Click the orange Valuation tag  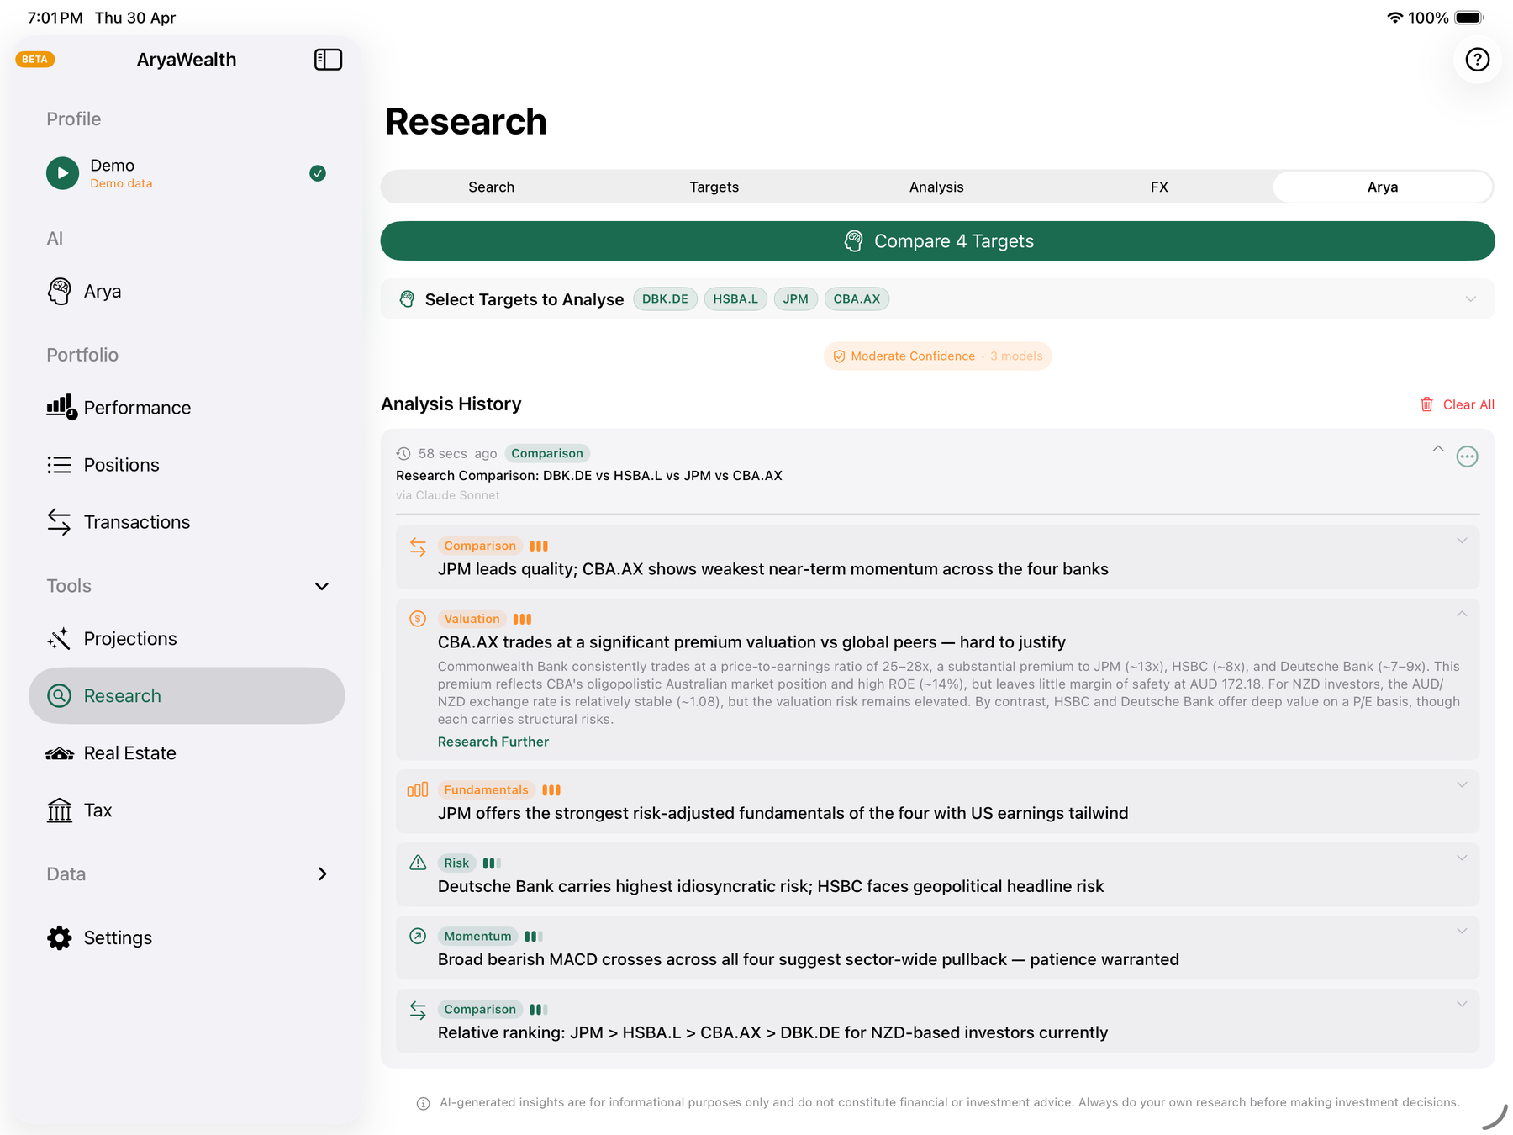point(472,619)
